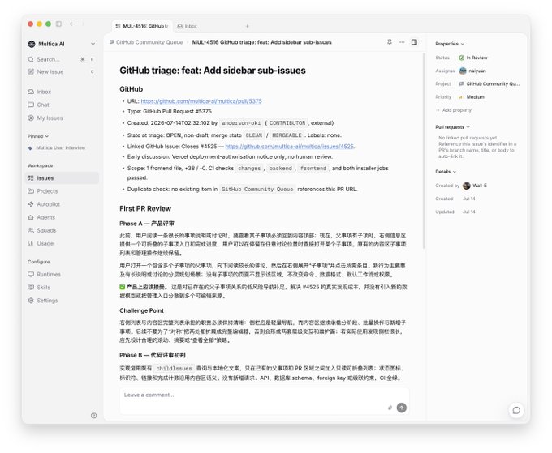Collapse the Details section
The width and height of the screenshot is (552, 453).
point(446,172)
